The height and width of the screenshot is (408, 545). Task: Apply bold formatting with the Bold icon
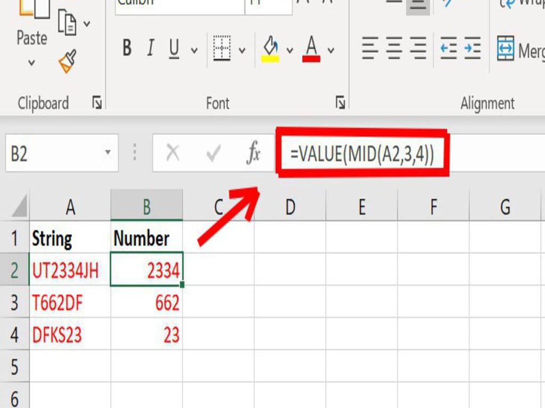coord(126,47)
